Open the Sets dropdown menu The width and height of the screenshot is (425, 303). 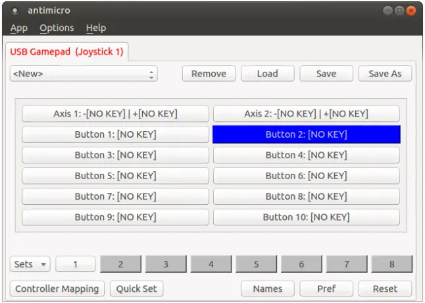30,264
